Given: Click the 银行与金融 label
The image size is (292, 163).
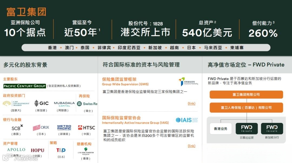Looking at the screenshot, I should [x=12, y=120].
